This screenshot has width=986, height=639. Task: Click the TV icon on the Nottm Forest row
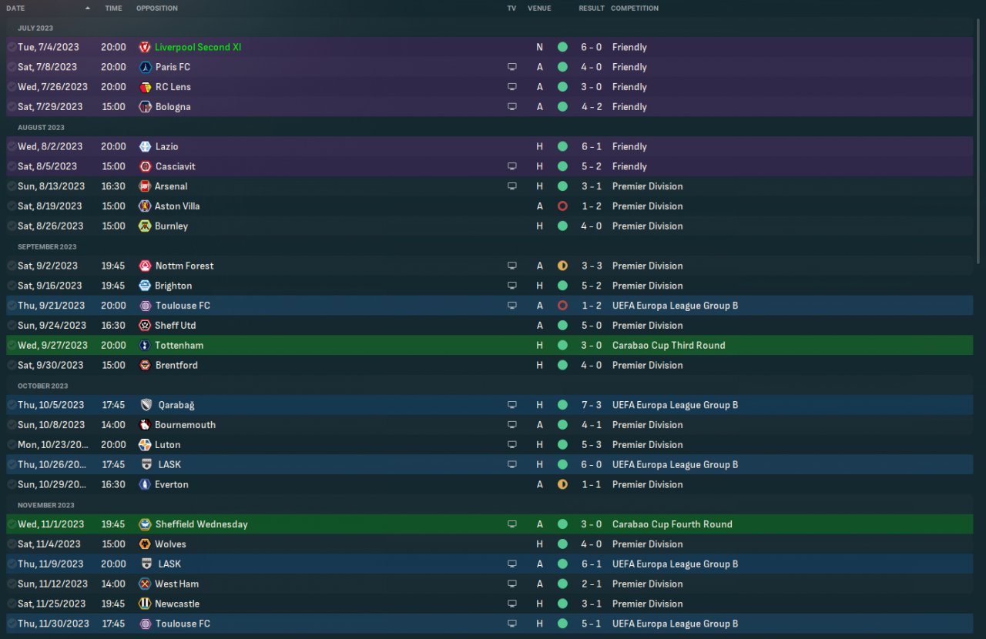[x=511, y=266]
